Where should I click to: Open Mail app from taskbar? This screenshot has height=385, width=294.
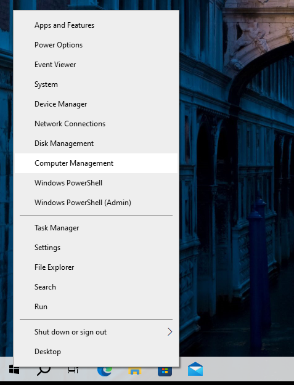point(195,369)
